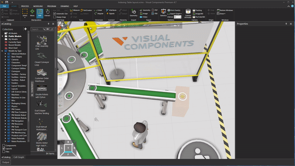Disable the Automatic Size checkbox
The image size is (295, 166).
tap(55, 14)
